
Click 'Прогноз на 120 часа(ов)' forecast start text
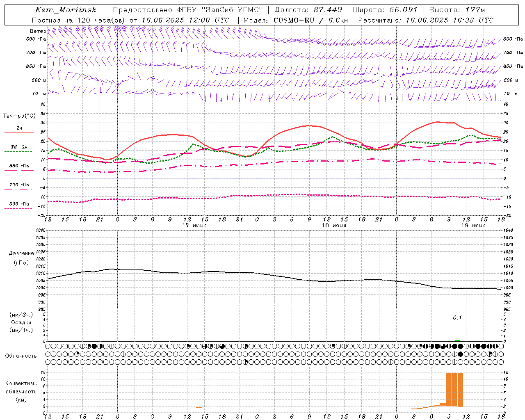[79, 20]
